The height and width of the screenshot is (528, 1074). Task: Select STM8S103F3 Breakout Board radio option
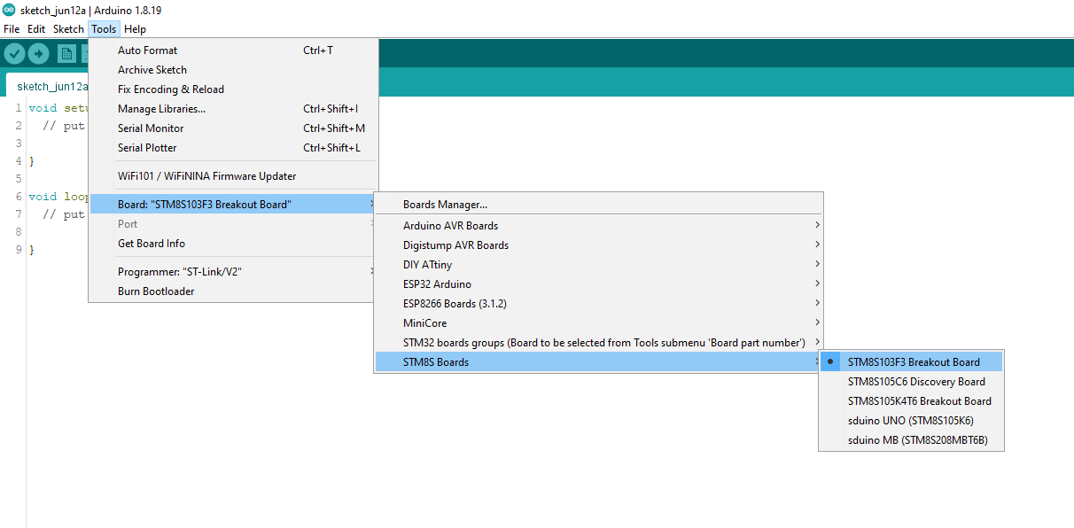coord(911,362)
